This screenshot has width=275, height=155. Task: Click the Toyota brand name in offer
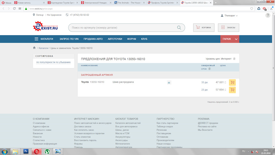pyautogui.click(x=85, y=82)
